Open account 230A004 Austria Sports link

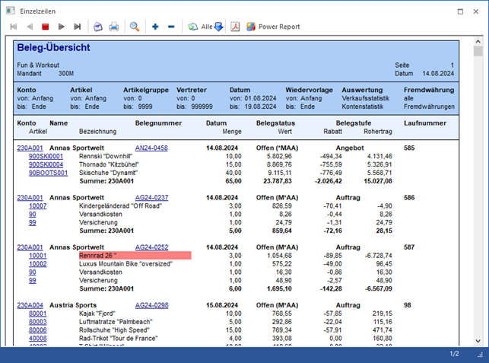(x=29, y=304)
